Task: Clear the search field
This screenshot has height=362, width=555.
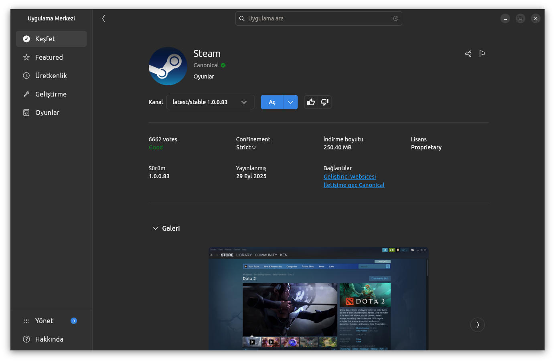Action: coord(396,18)
